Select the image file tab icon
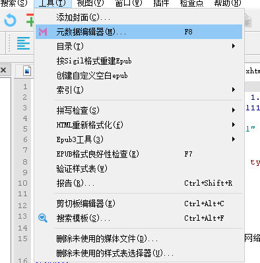The image size is (260, 263). tap(27, 71)
